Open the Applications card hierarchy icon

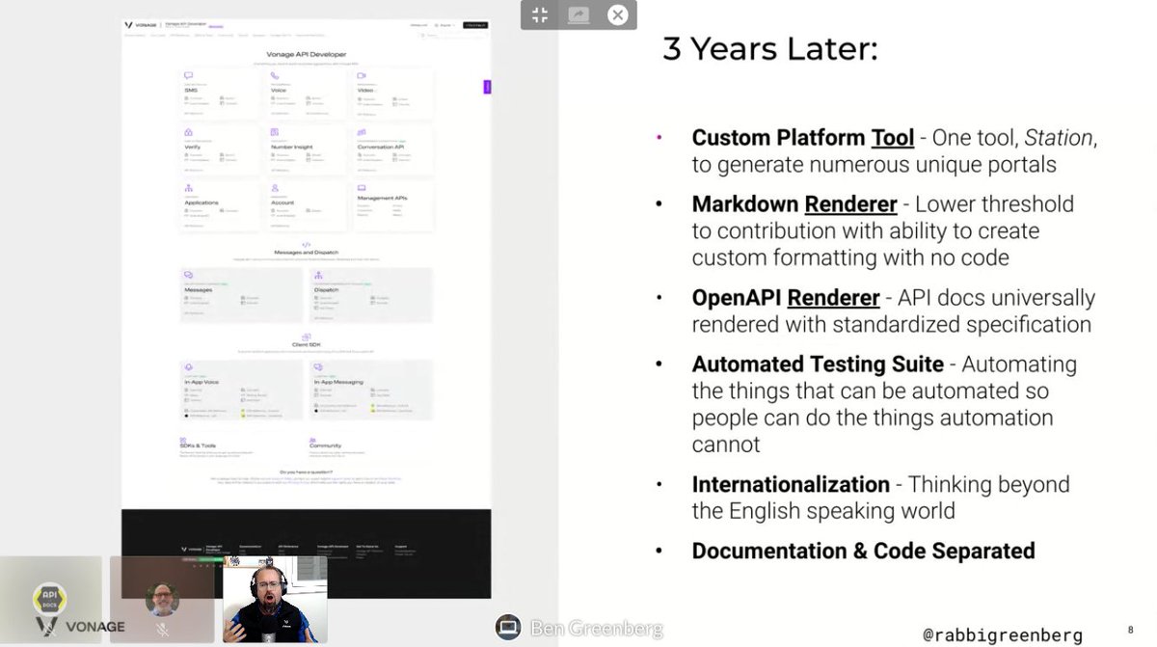click(x=189, y=188)
